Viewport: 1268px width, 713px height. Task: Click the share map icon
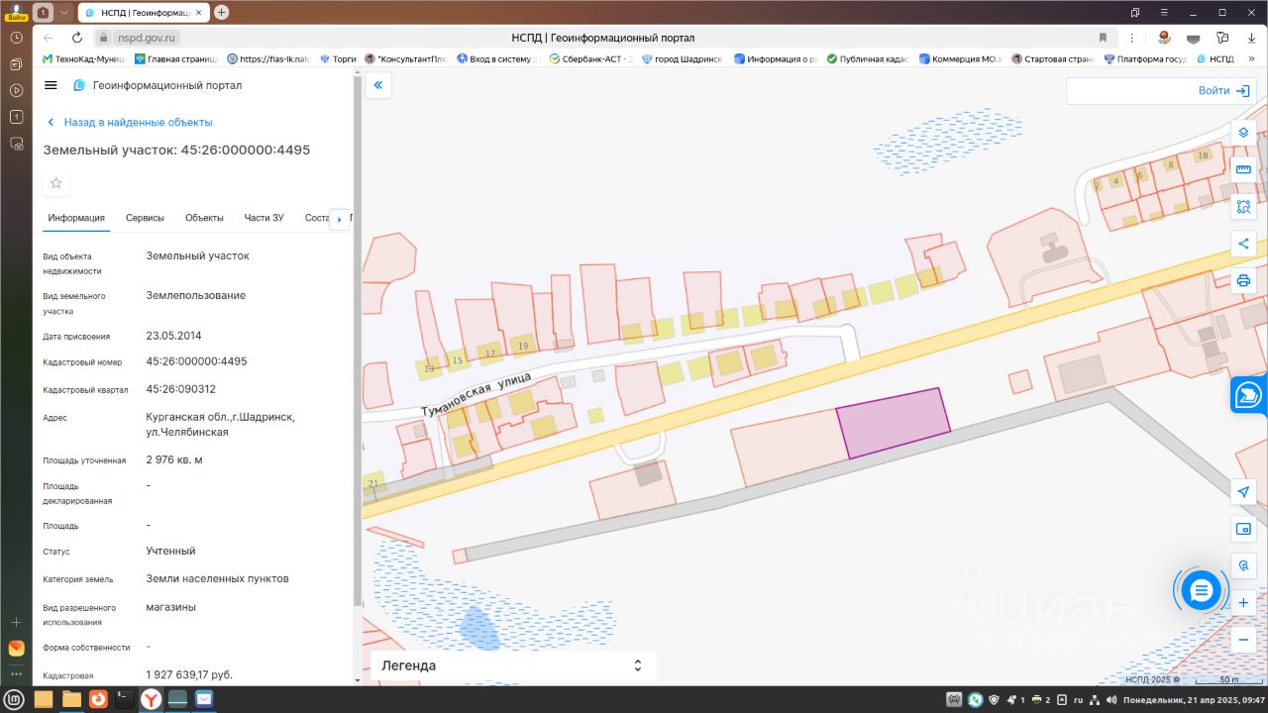click(1243, 244)
